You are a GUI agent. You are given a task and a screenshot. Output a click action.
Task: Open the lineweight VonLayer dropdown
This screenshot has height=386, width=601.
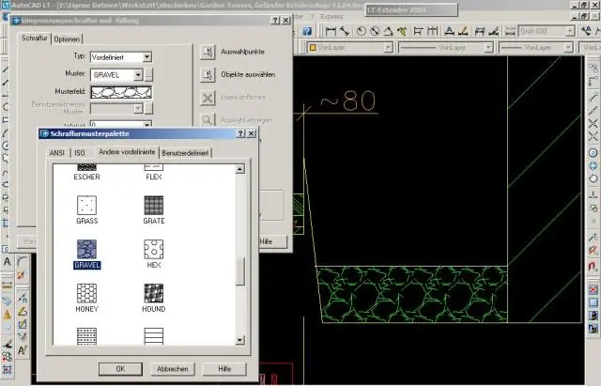[x=568, y=48]
